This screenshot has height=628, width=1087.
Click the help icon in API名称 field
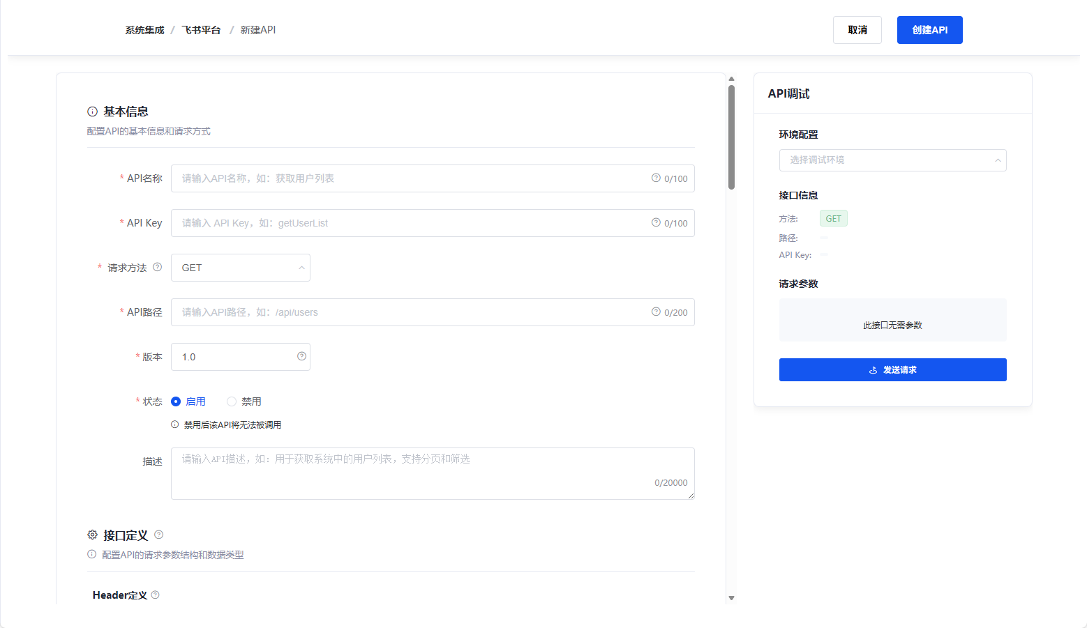pyautogui.click(x=656, y=178)
